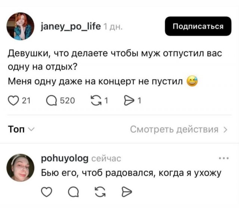View pohuyolog avatar picture
Image resolution: width=239 pixels, height=208 pixels.
pyautogui.click(x=21, y=168)
